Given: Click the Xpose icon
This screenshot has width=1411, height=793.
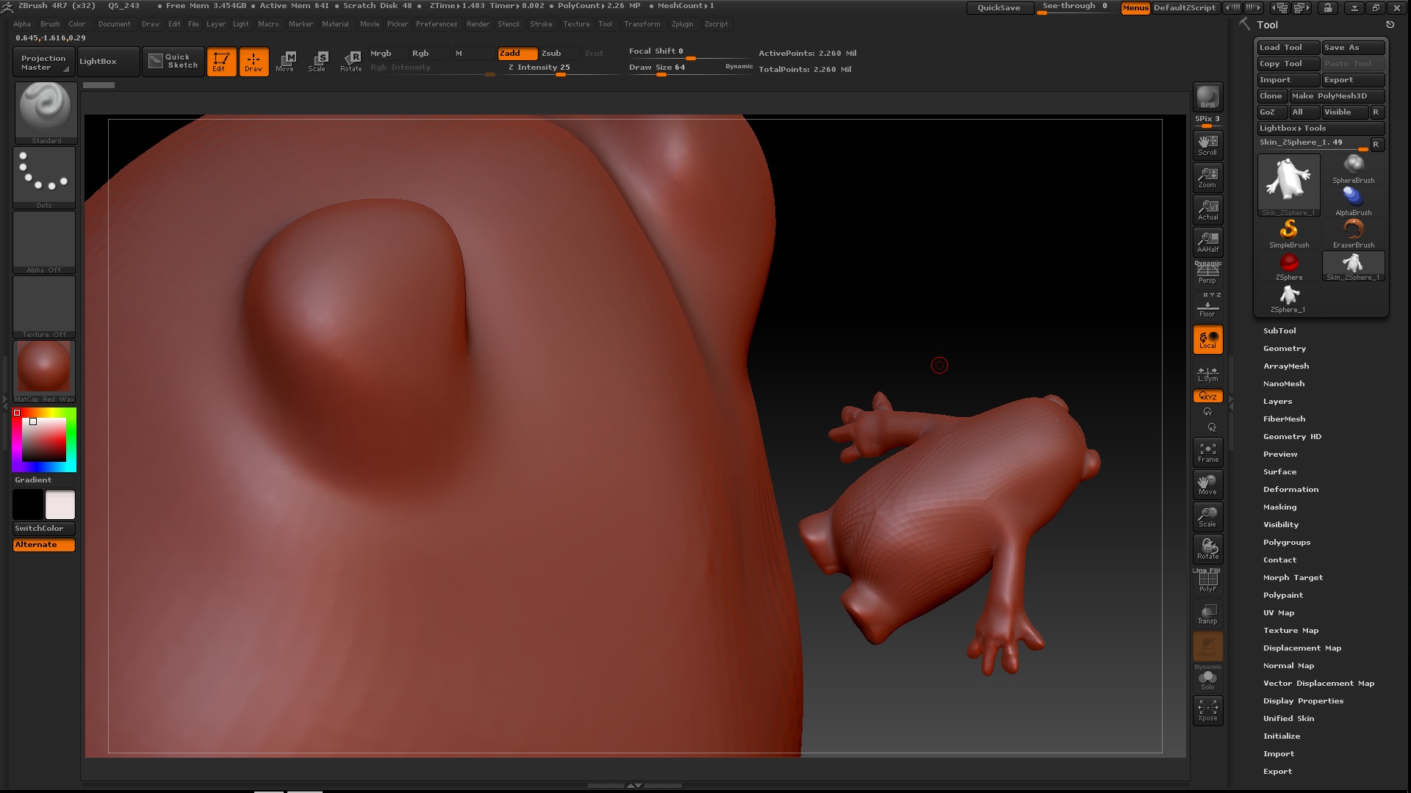Looking at the screenshot, I should coord(1207,709).
